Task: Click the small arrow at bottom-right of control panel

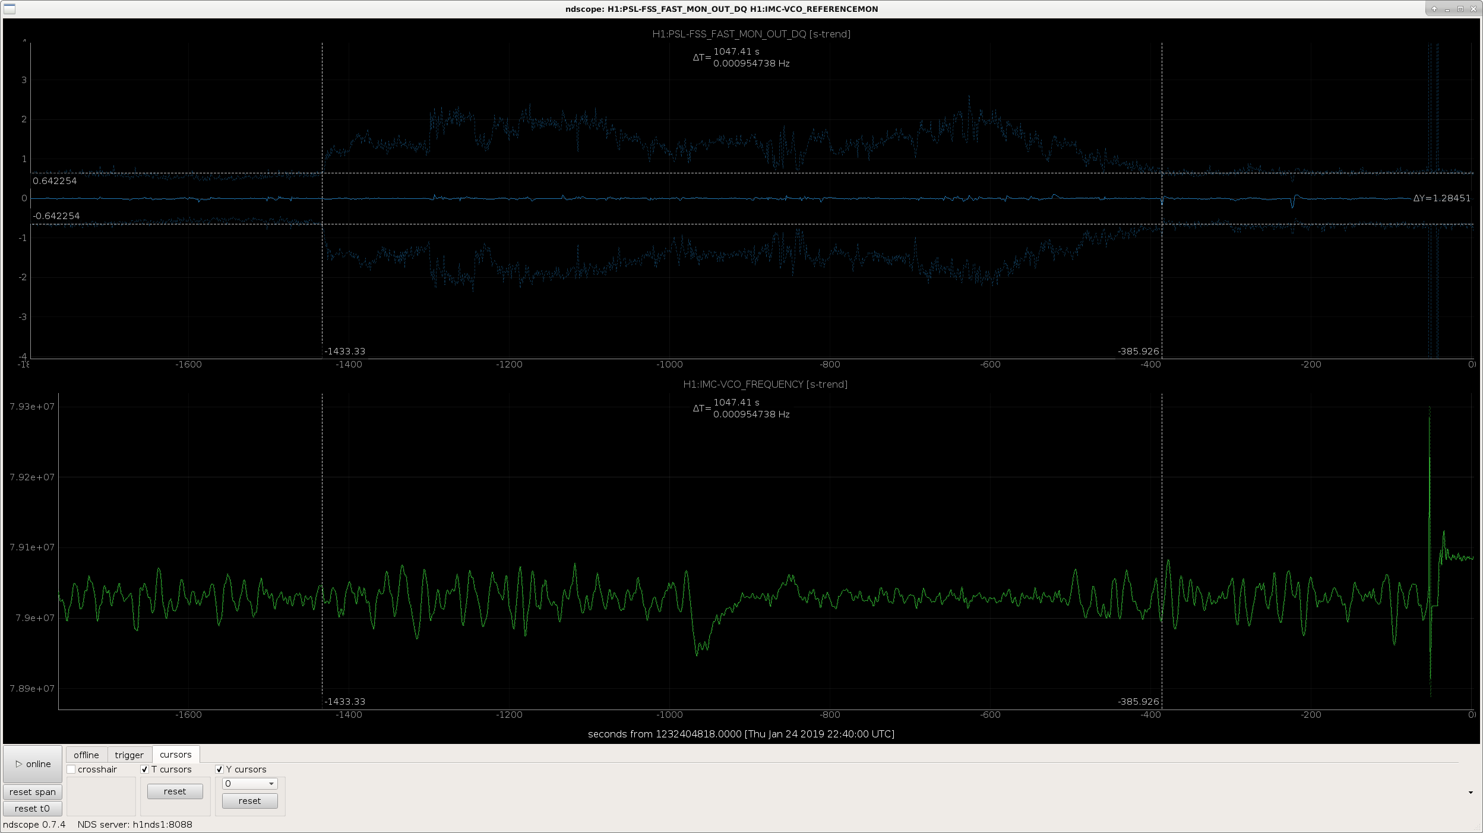Action: (x=1471, y=793)
